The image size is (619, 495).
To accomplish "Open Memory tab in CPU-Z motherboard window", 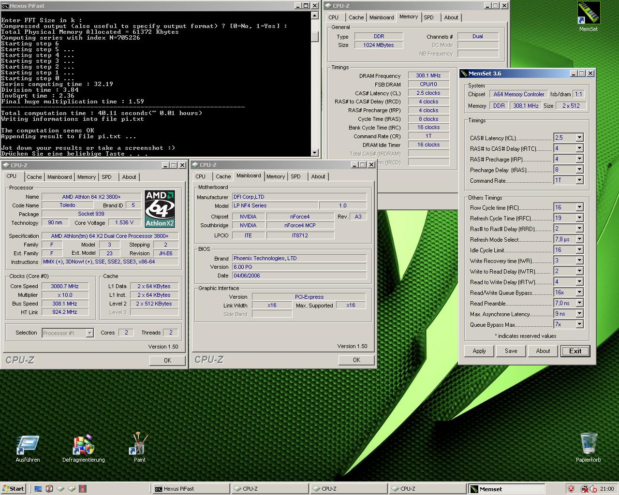I will [276, 176].
